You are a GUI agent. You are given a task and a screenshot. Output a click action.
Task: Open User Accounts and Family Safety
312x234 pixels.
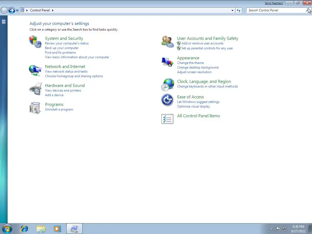[208, 38]
